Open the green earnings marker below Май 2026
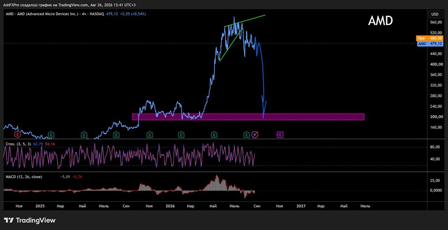This screenshot has height=230, width=448. [x=214, y=134]
